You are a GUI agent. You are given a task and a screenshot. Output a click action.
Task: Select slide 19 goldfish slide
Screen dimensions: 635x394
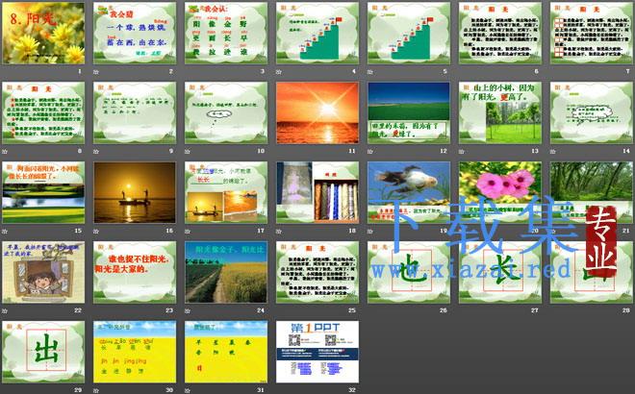(x=409, y=192)
